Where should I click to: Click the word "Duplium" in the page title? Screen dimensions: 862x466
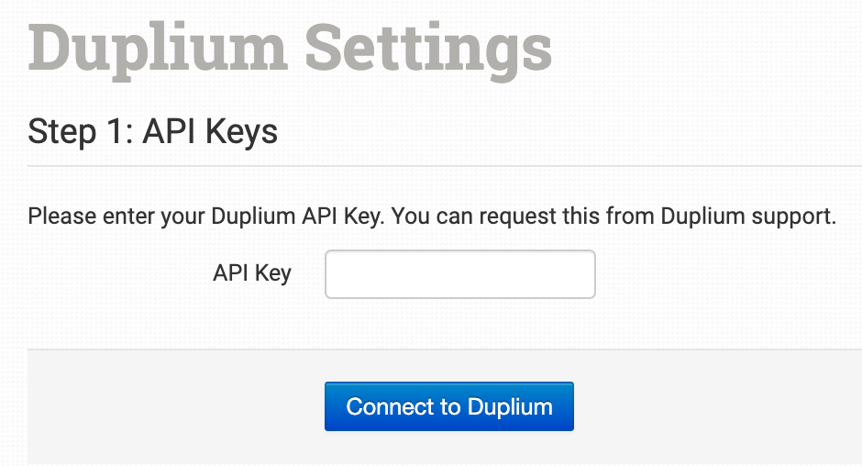pos(158,46)
